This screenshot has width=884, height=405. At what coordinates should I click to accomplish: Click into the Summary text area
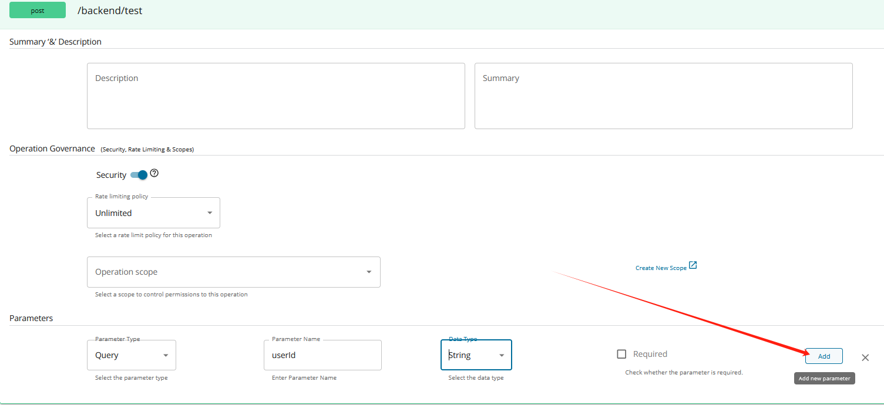664,96
